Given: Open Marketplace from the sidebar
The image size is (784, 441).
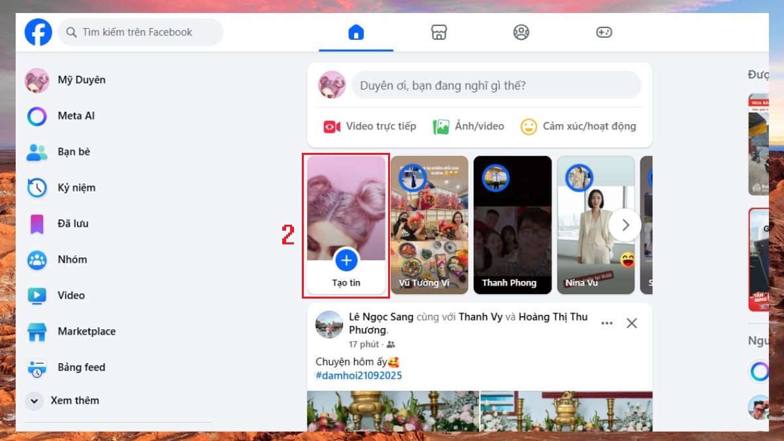Looking at the screenshot, I should [86, 331].
